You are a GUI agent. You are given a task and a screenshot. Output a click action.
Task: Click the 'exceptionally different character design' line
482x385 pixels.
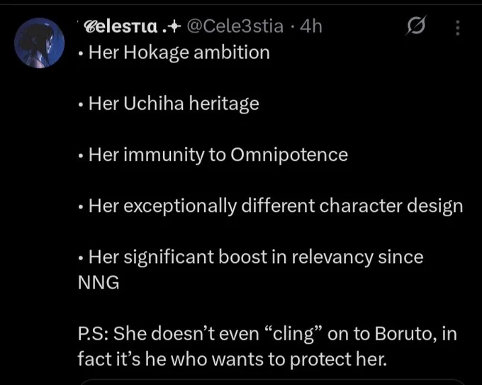pyautogui.click(x=271, y=206)
